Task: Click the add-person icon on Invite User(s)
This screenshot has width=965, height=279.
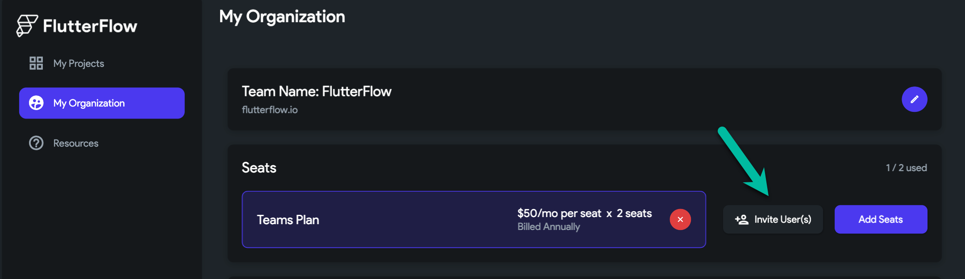Action: tap(741, 219)
